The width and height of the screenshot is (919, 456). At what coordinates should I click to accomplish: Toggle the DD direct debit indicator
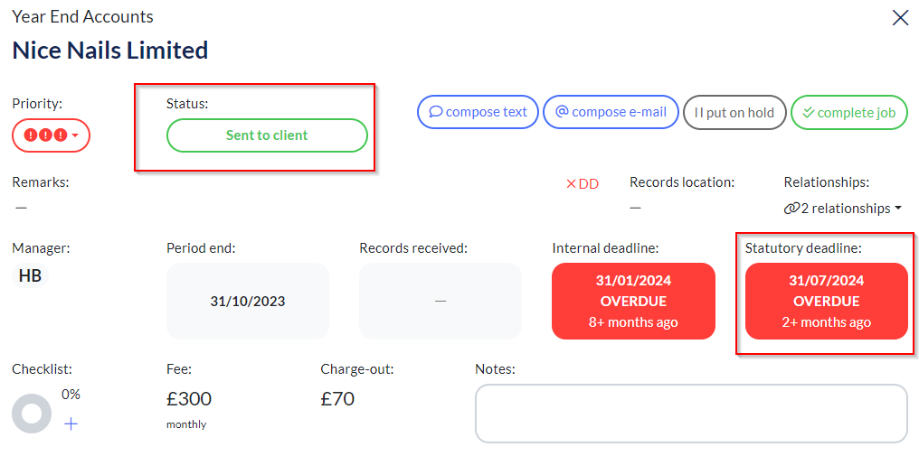582,184
